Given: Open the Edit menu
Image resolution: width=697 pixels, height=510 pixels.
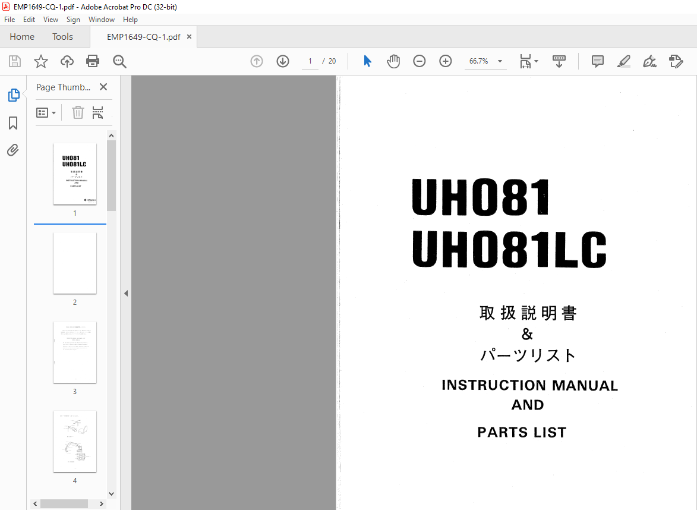Looking at the screenshot, I should 29,20.
